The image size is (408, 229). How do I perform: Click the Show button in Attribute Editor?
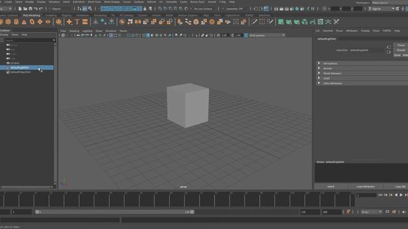397,55
